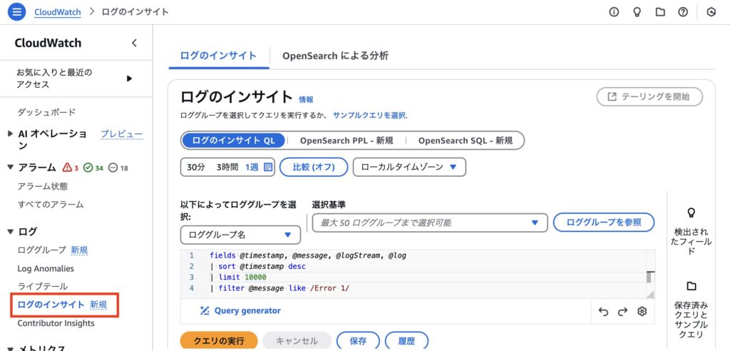
Task: Click the OK alarm count 34
Action: pyautogui.click(x=93, y=168)
